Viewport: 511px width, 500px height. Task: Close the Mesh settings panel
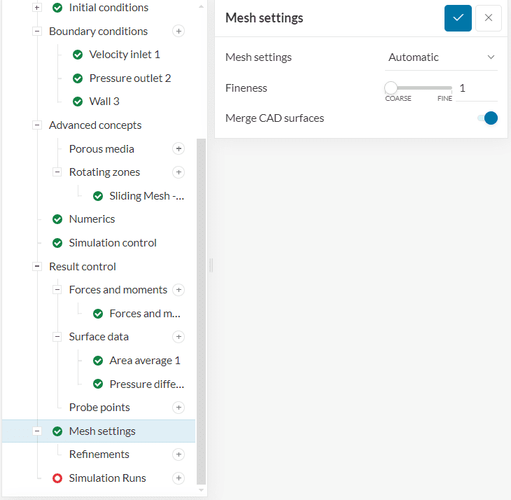click(x=488, y=18)
